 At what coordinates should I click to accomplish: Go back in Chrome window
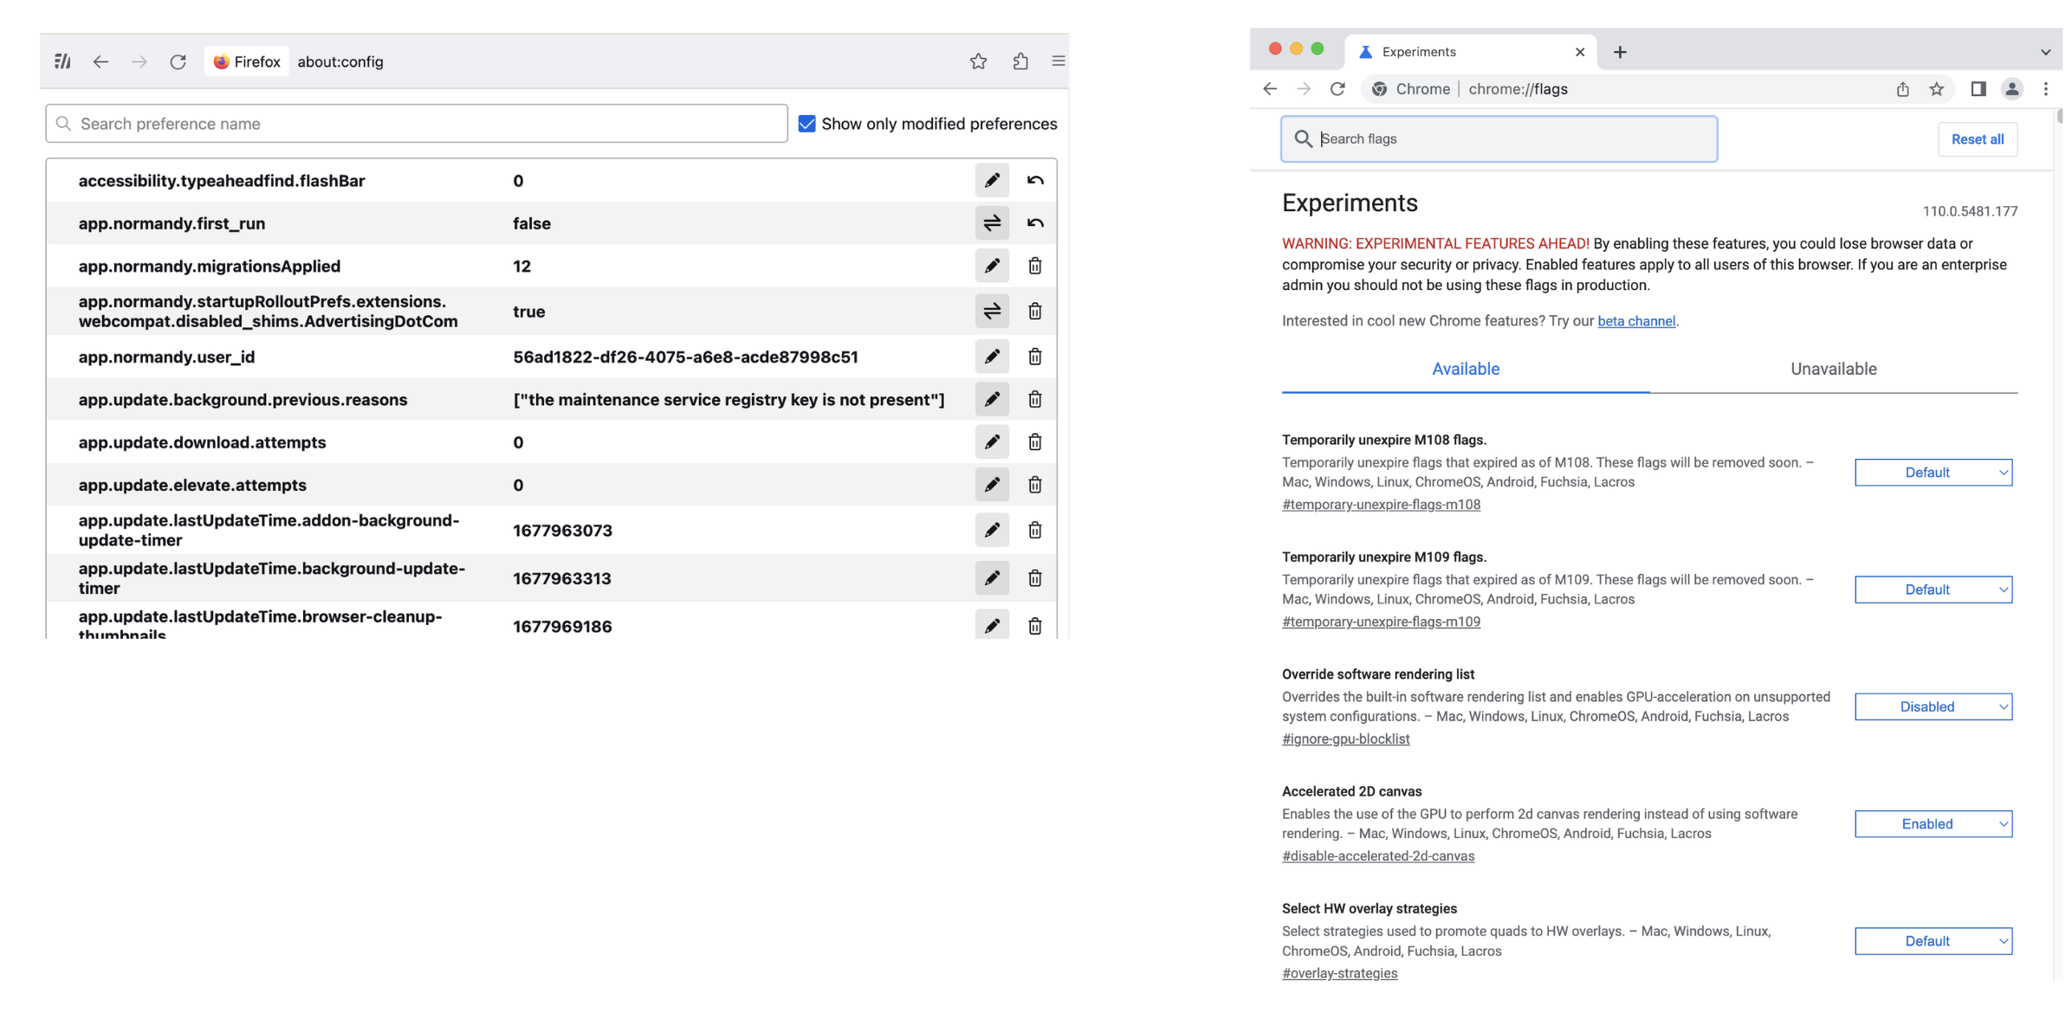click(x=1270, y=89)
